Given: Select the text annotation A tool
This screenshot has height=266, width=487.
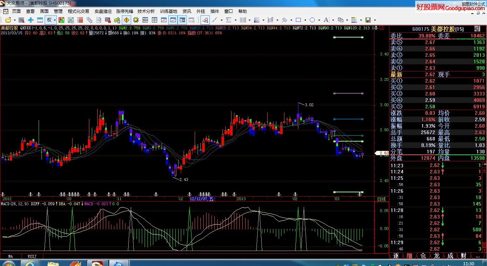Looking at the screenshot, I should pos(326,20).
